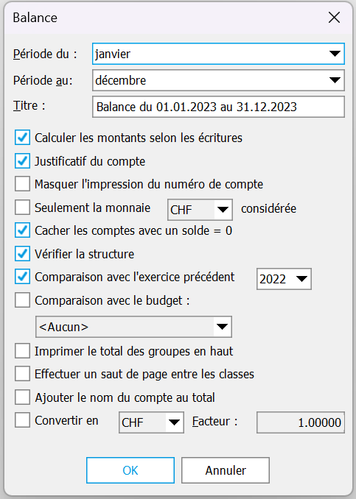Open the Période du month dropdown

(218, 54)
